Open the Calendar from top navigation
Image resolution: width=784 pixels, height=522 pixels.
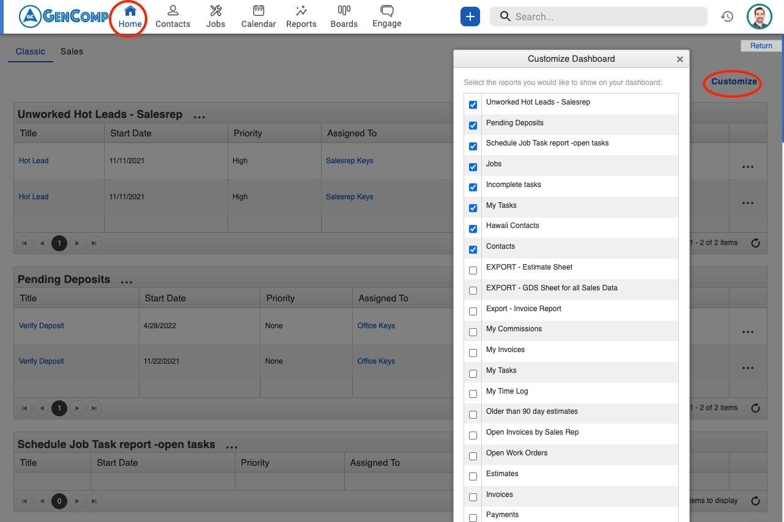tap(258, 17)
